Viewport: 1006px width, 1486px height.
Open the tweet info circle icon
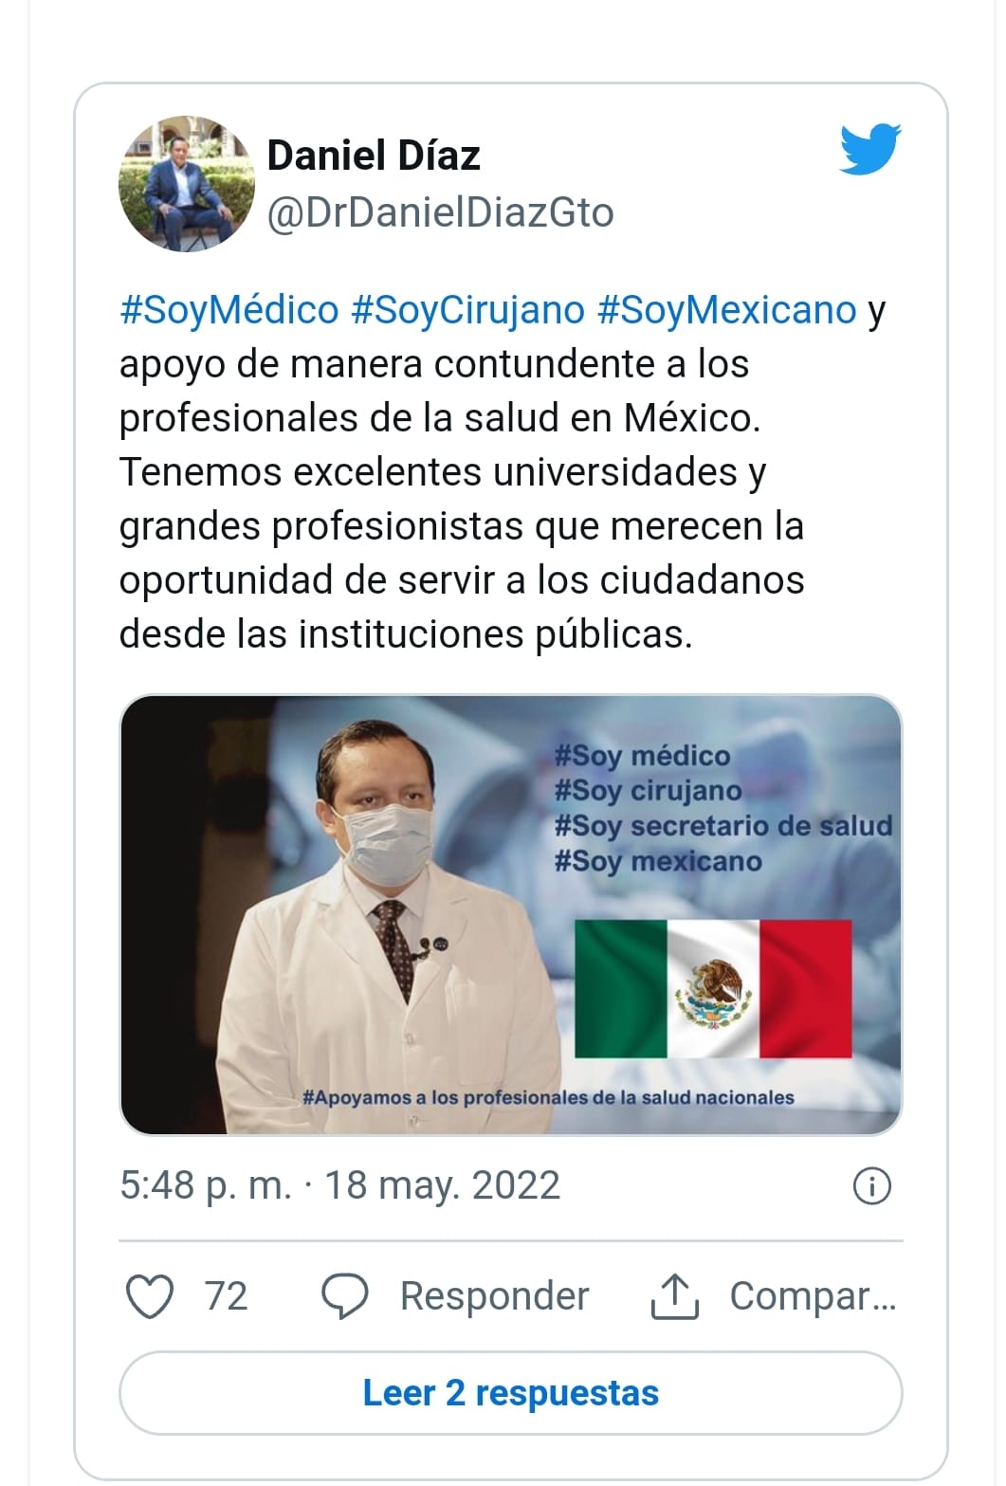[x=872, y=1186]
